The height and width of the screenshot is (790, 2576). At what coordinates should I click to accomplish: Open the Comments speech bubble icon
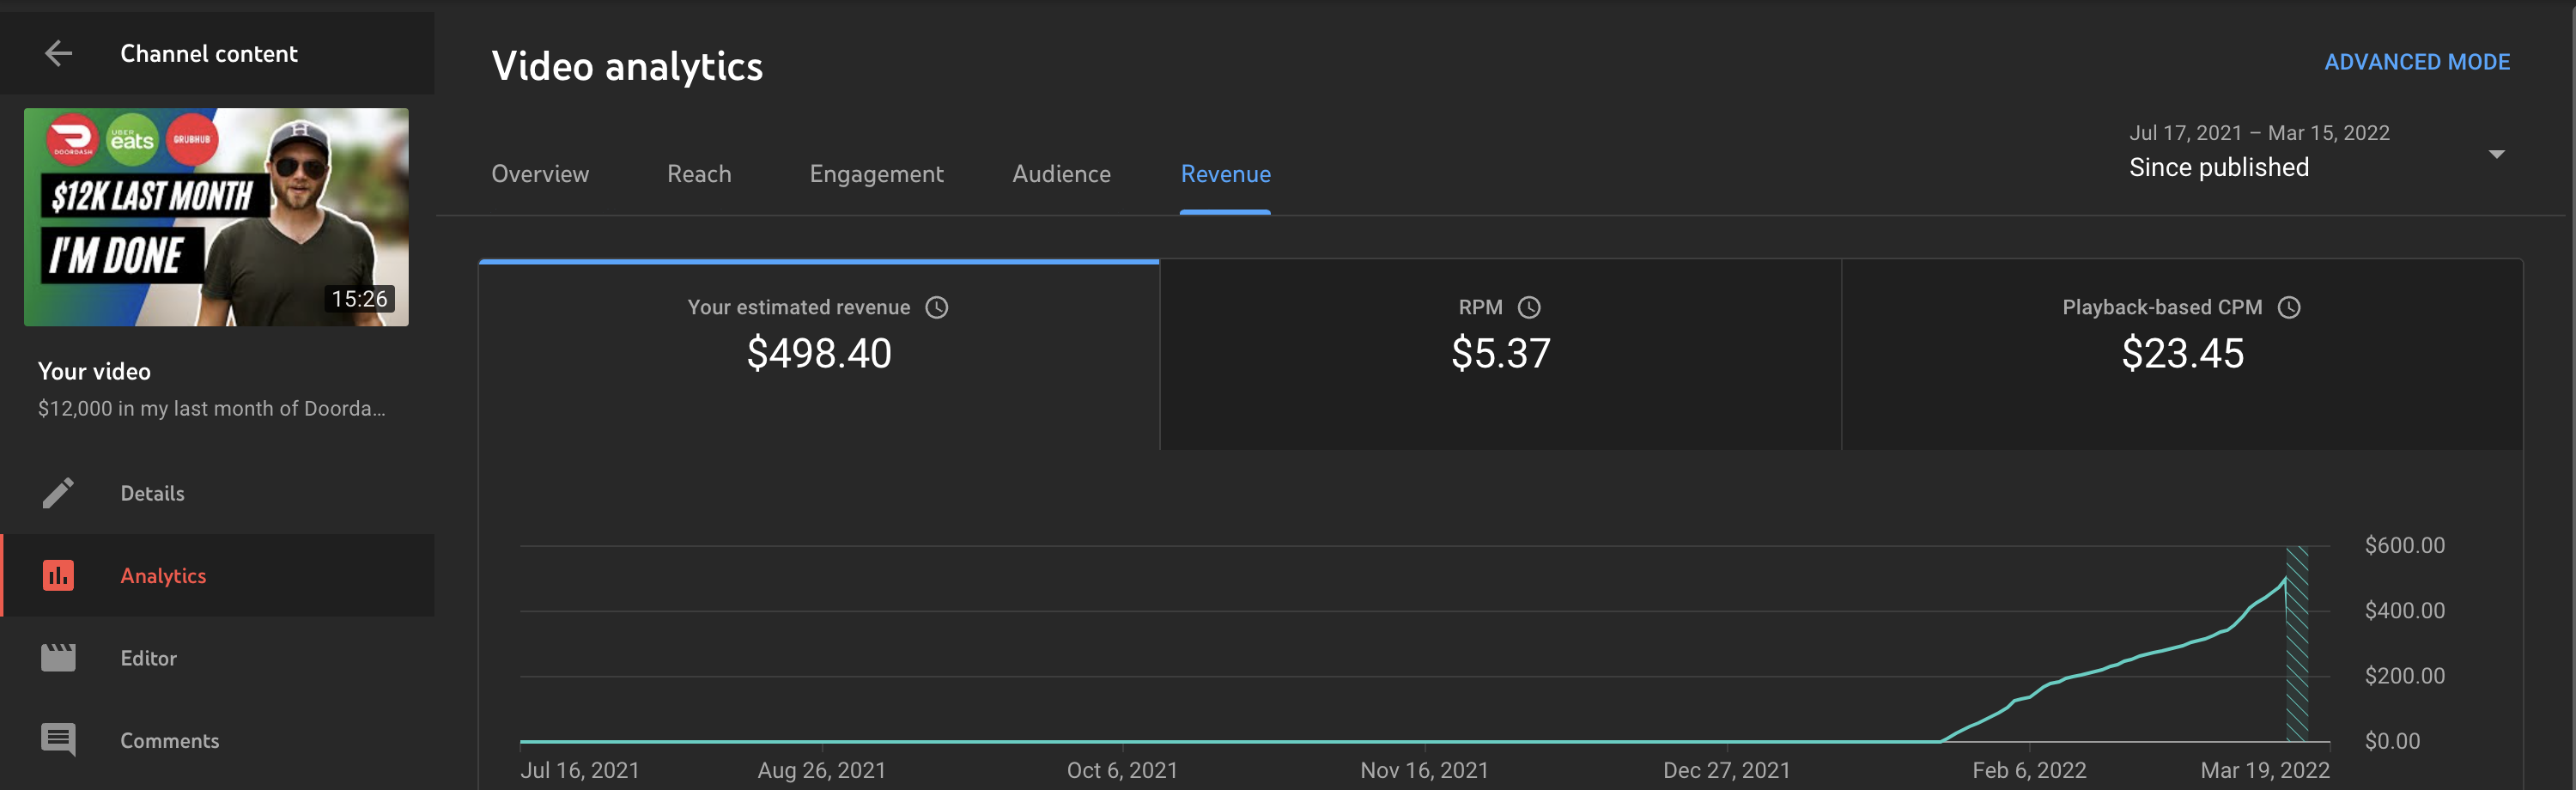pyautogui.click(x=58, y=740)
